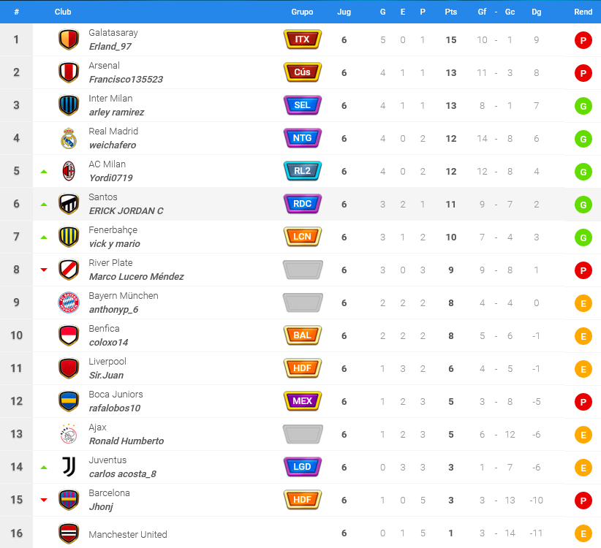Select the Manchester United row

pos(300,533)
